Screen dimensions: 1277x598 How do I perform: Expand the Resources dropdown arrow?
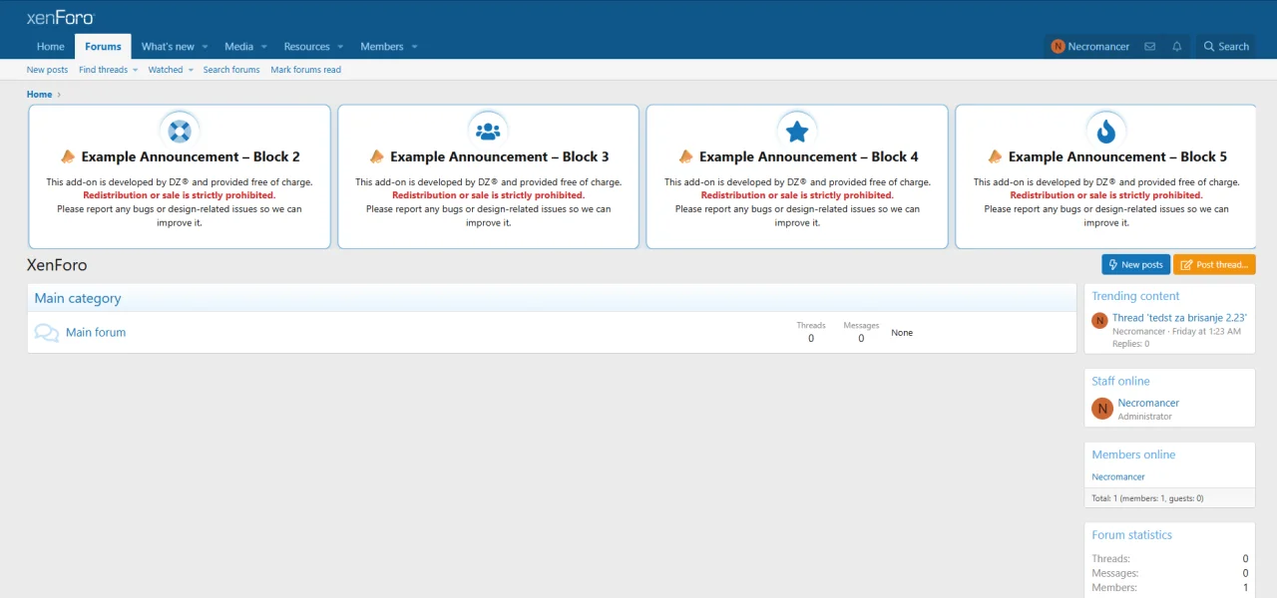coord(340,47)
